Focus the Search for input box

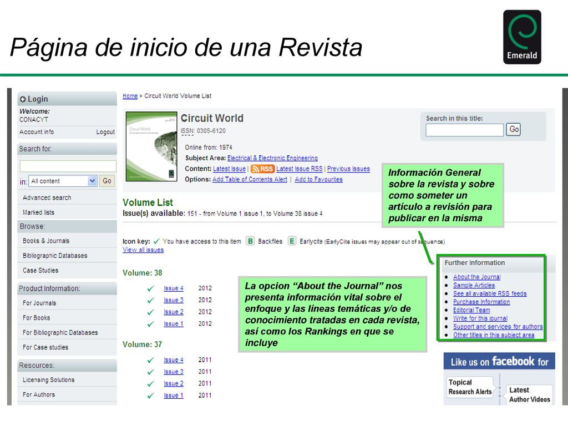[68, 166]
